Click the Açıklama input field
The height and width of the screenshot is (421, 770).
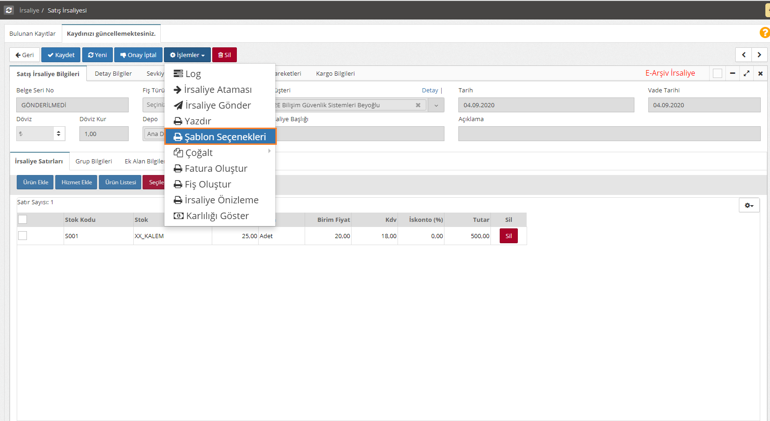pos(609,134)
